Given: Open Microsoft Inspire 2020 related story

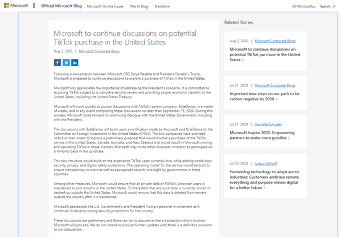Looking at the screenshot, I should point(262,136).
